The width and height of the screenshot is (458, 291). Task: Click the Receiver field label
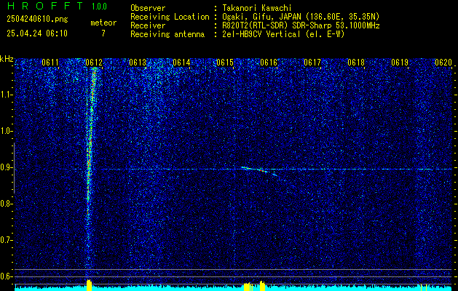[x=148, y=25]
